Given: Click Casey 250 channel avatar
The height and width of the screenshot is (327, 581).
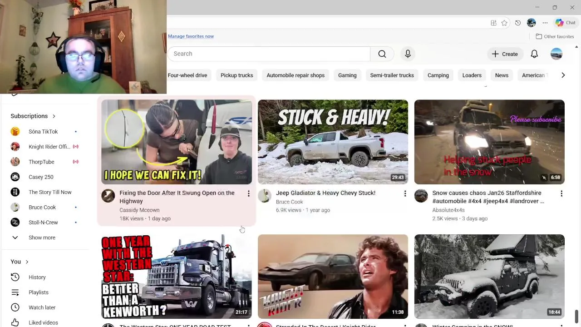Looking at the screenshot, I should click(15, 177).
